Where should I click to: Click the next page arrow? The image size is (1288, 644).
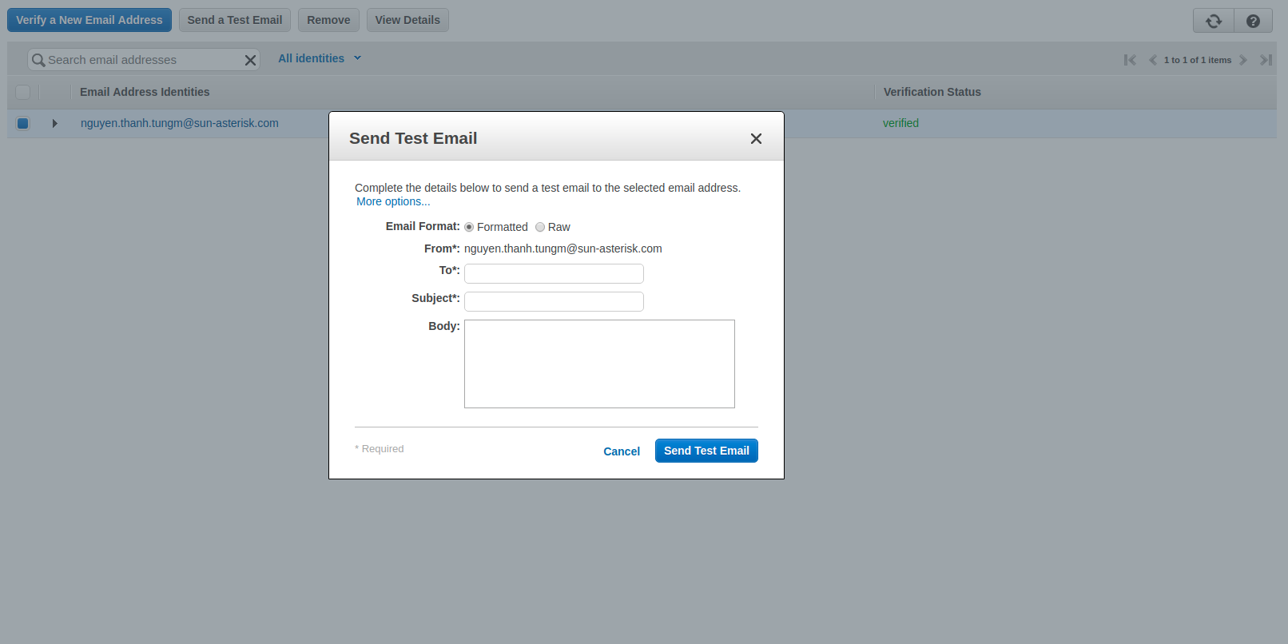point(1243,60)
